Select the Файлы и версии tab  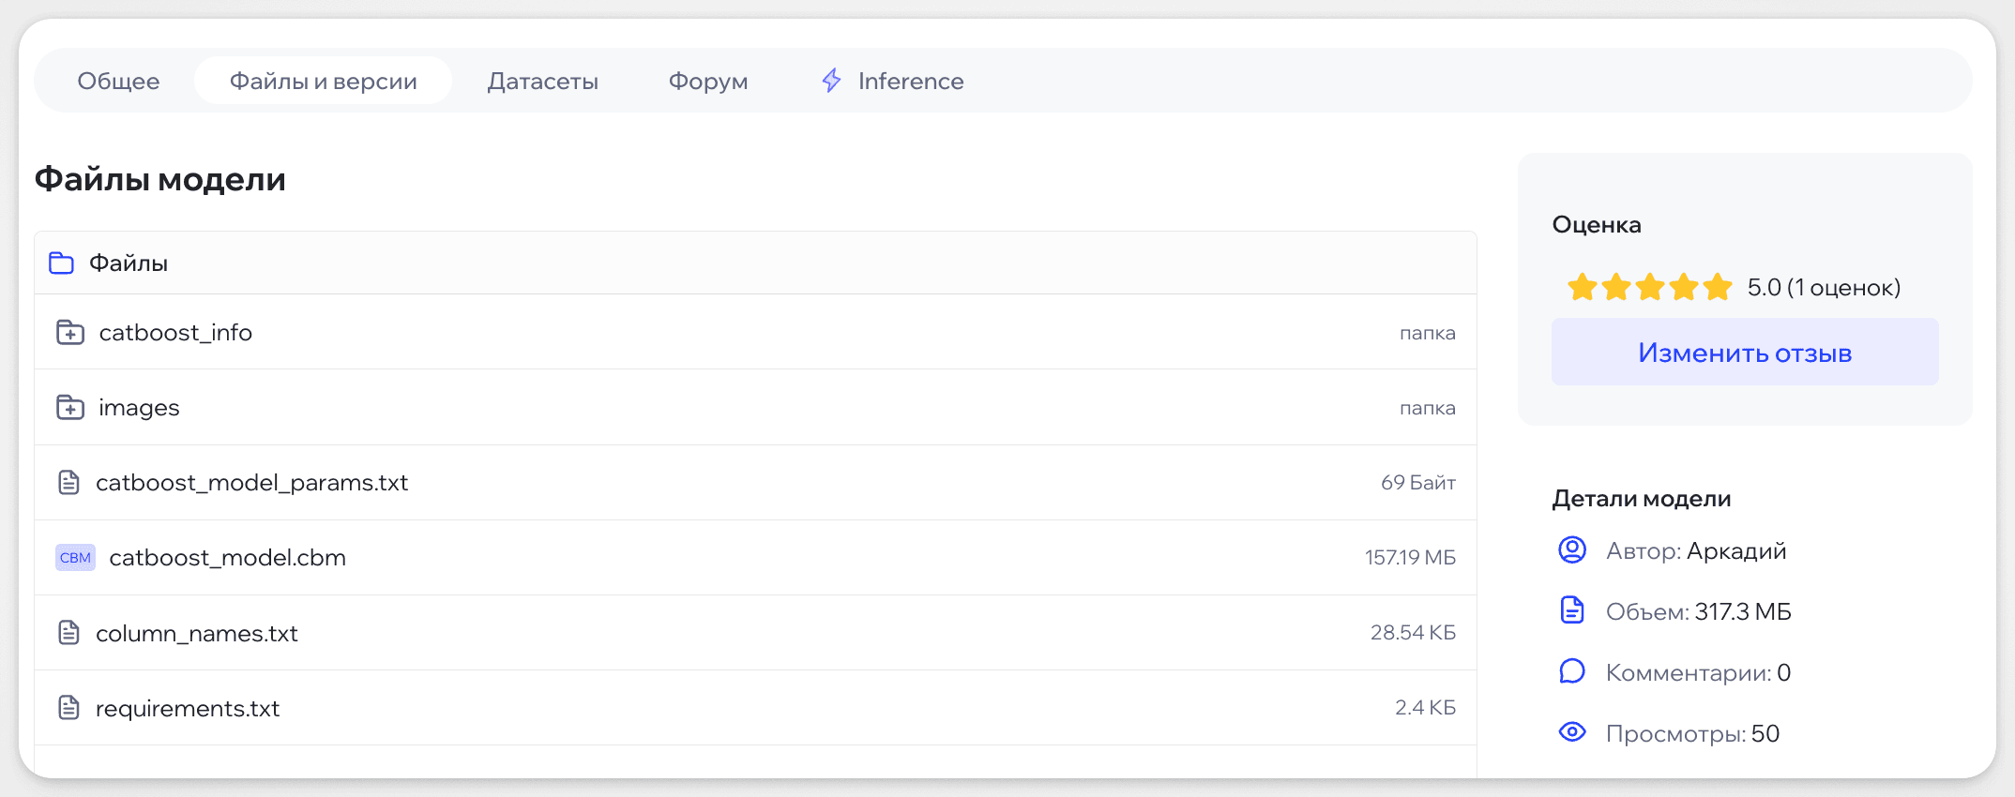(324, 81)
